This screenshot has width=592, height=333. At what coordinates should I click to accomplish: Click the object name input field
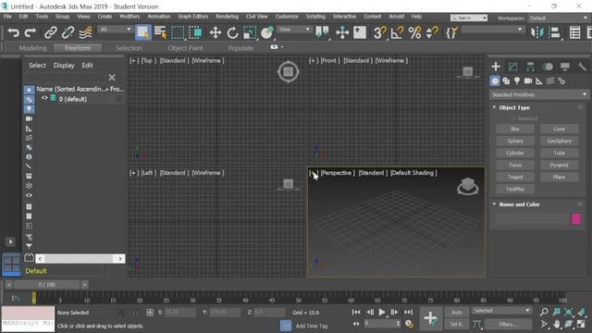tap(532, 219)
